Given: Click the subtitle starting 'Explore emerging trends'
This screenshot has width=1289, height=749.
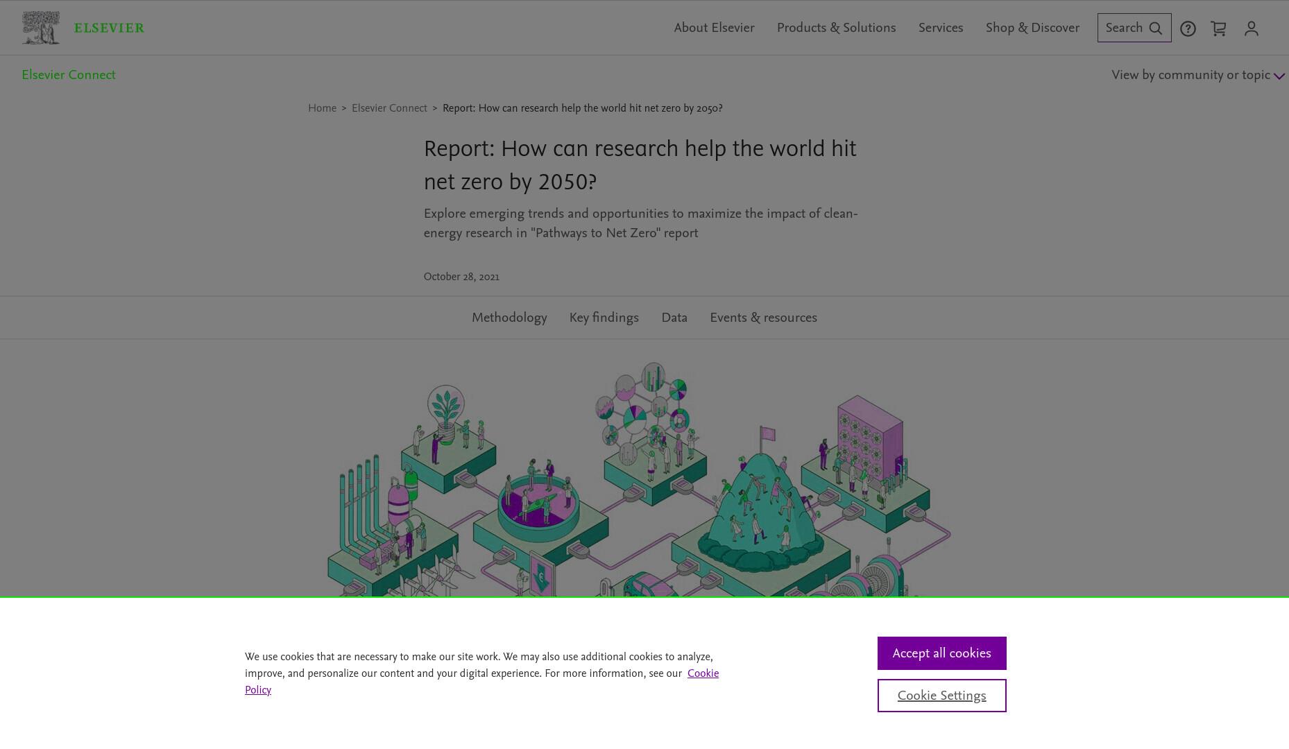Looking at the screenshot, I should click(x=641, y=223).
